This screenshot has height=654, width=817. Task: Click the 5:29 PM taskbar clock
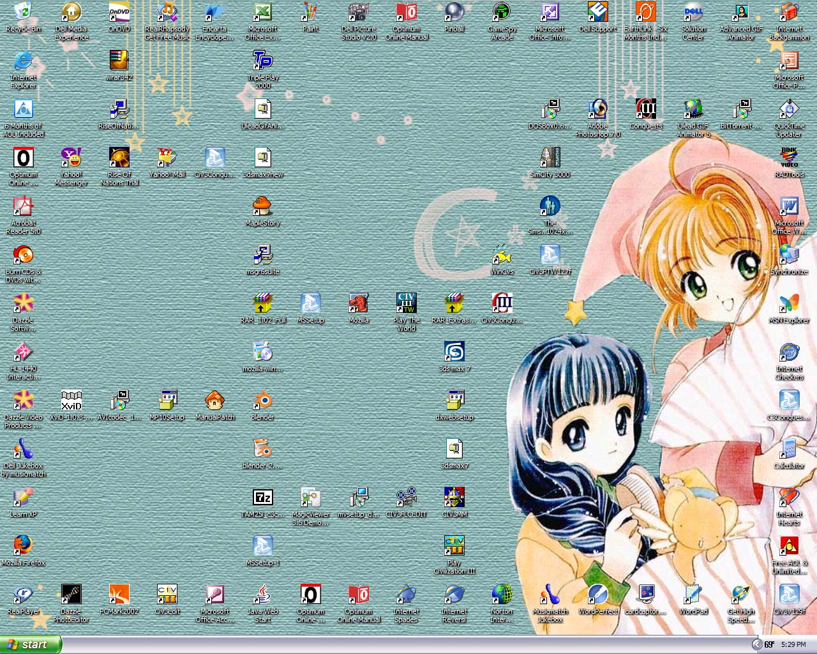tap(793, 644)
